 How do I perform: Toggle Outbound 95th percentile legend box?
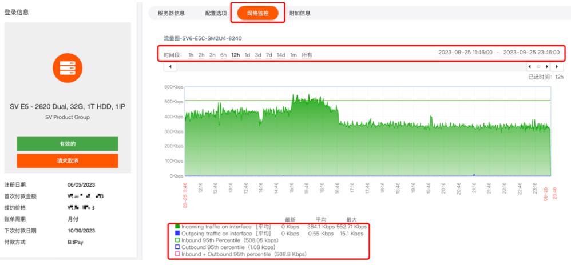click(x=177, y=247)
